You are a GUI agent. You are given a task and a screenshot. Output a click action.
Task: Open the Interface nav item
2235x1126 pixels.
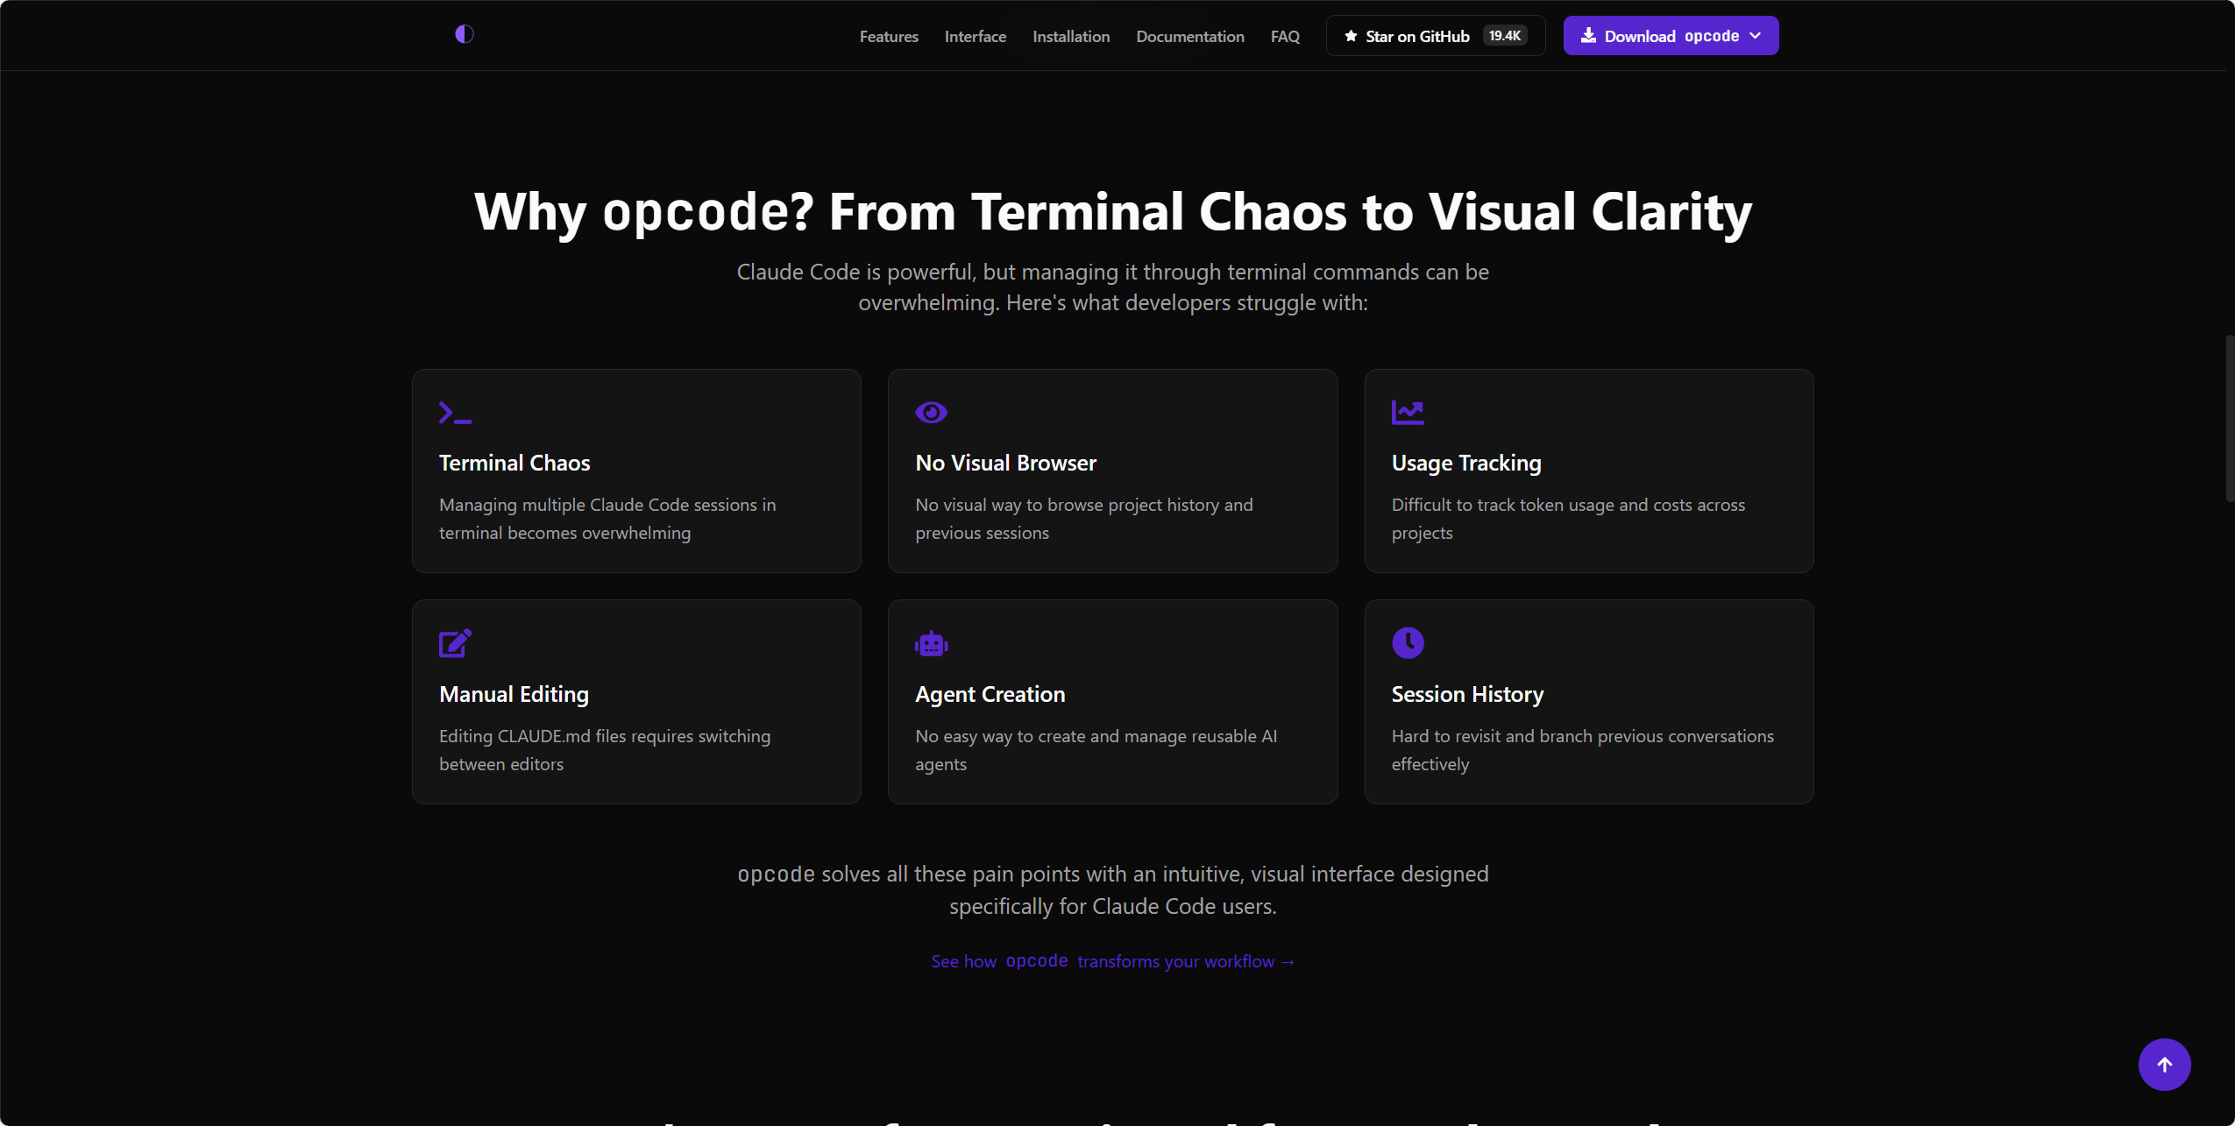pos(976,37)
